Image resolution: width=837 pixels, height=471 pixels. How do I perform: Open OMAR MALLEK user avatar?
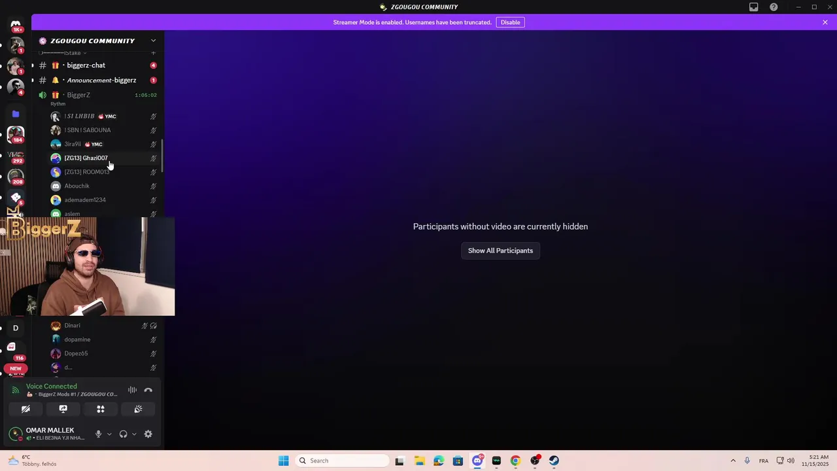16,434
